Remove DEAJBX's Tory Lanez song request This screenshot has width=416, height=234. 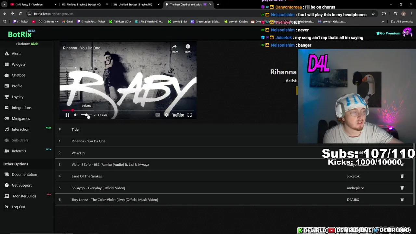coord(402,200)
